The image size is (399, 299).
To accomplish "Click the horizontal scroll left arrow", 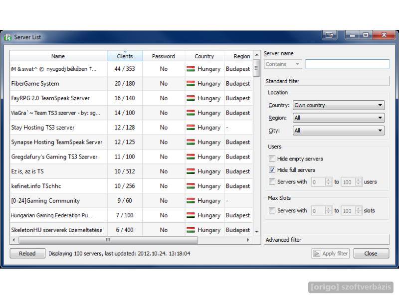I will click(x=14, y=240).
